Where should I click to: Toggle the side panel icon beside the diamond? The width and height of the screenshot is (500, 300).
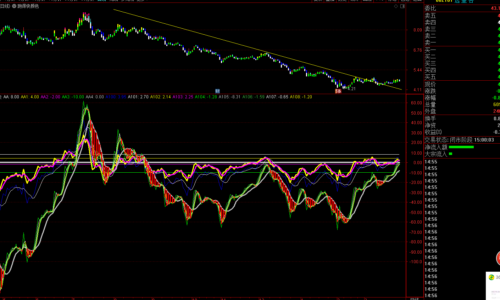click(402, 6)
